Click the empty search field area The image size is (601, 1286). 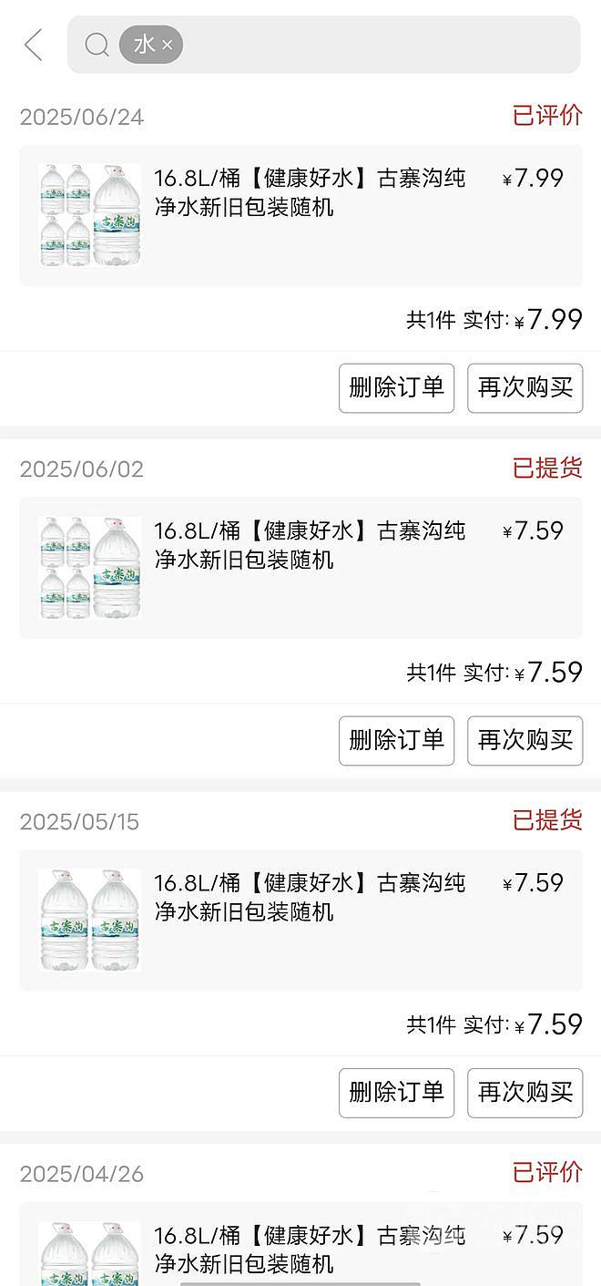(x=381, y=45)
